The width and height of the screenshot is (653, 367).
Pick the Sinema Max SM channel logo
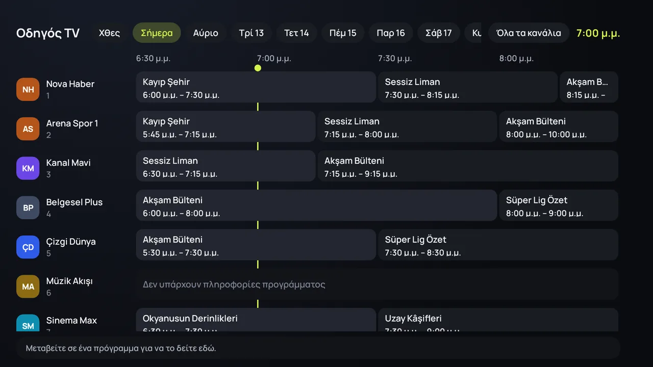[x=28, y=323]
